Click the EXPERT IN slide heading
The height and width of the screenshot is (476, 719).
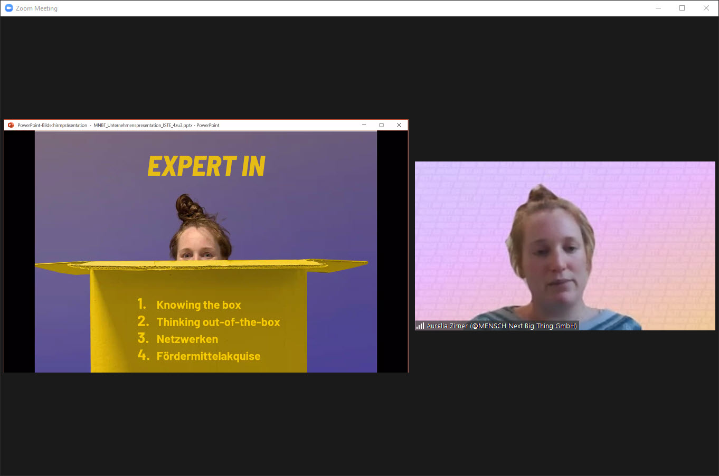coord(206,166)
